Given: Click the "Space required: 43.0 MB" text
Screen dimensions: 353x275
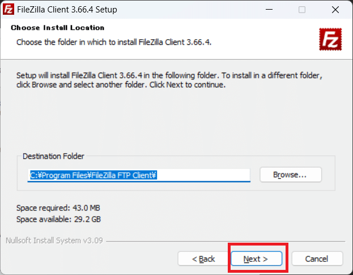Looking at the screenshot, I should [x=58, y=208].
